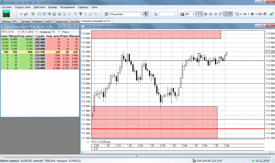Click the eraser delete drawings icon

pyautogui.click(x=265, y=14)
